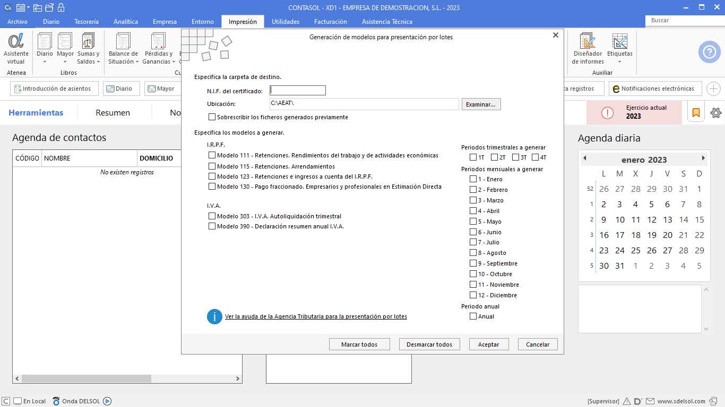This screenshot has width=725, height=407.
Task: Expand the Balance de Situación dropdown
Action: tap(137, 62)
